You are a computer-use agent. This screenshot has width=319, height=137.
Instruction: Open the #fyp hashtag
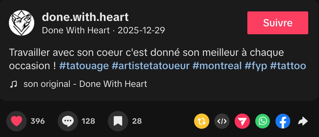pyautogui.click(x=256, y=66)
